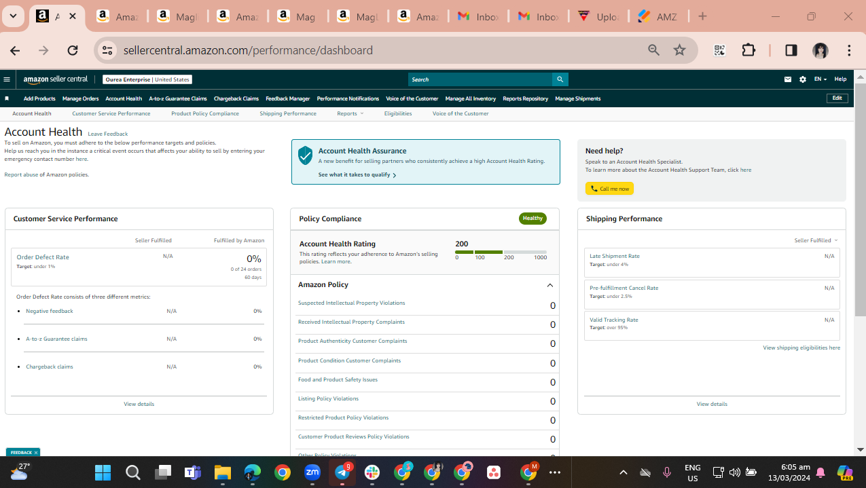Viewport: 866px width, 488px height.
Task: Open Negative feedback metric link
Action: (x=50, y=311)
